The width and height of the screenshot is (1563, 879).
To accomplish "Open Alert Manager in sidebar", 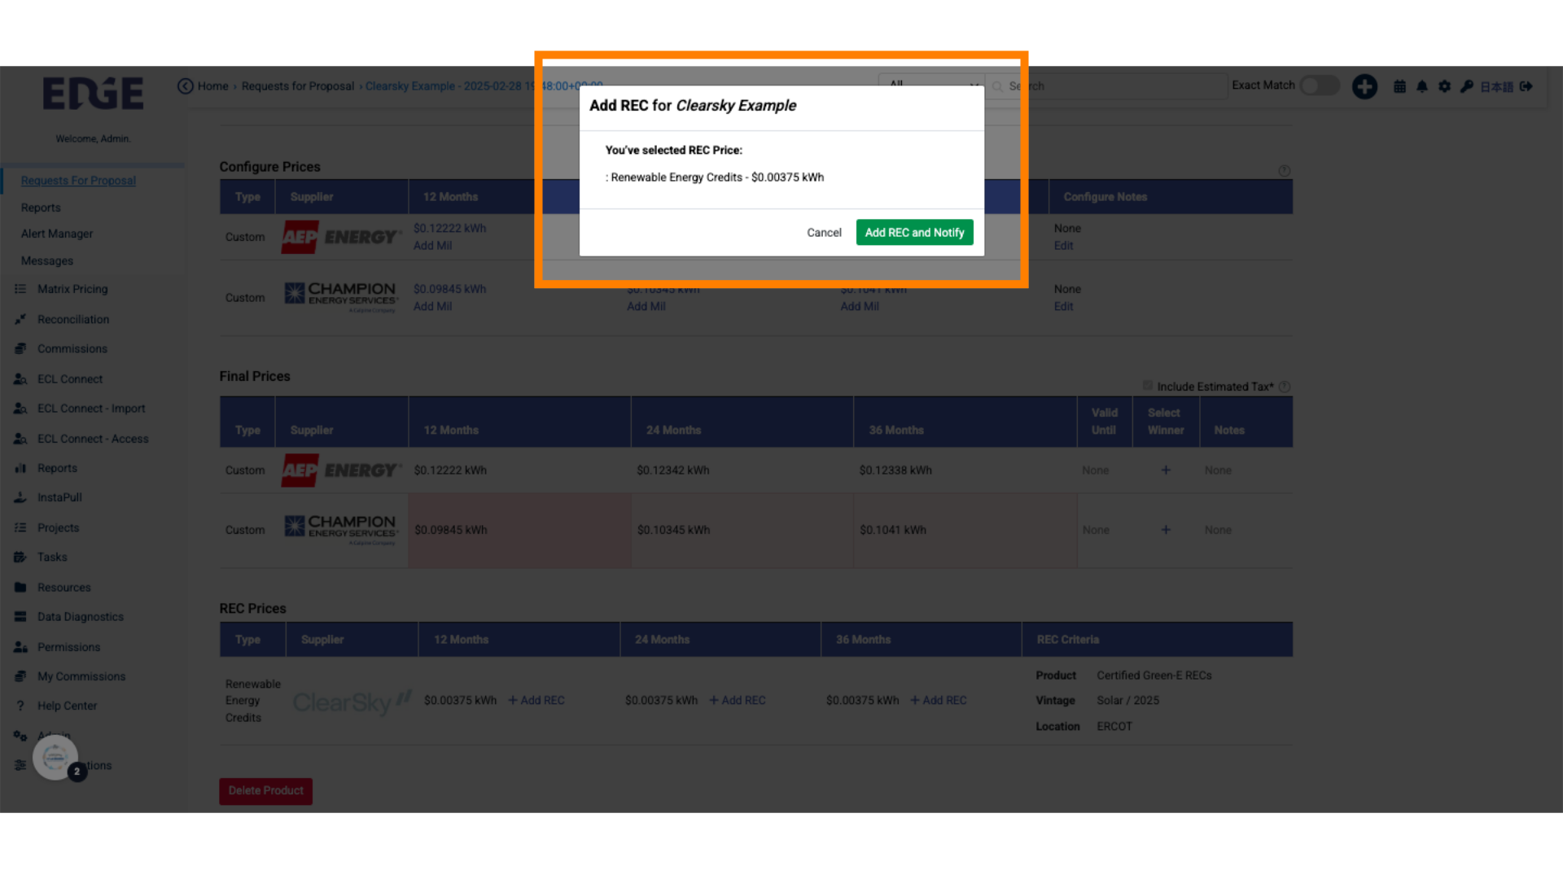I will [x=57, y=234].
